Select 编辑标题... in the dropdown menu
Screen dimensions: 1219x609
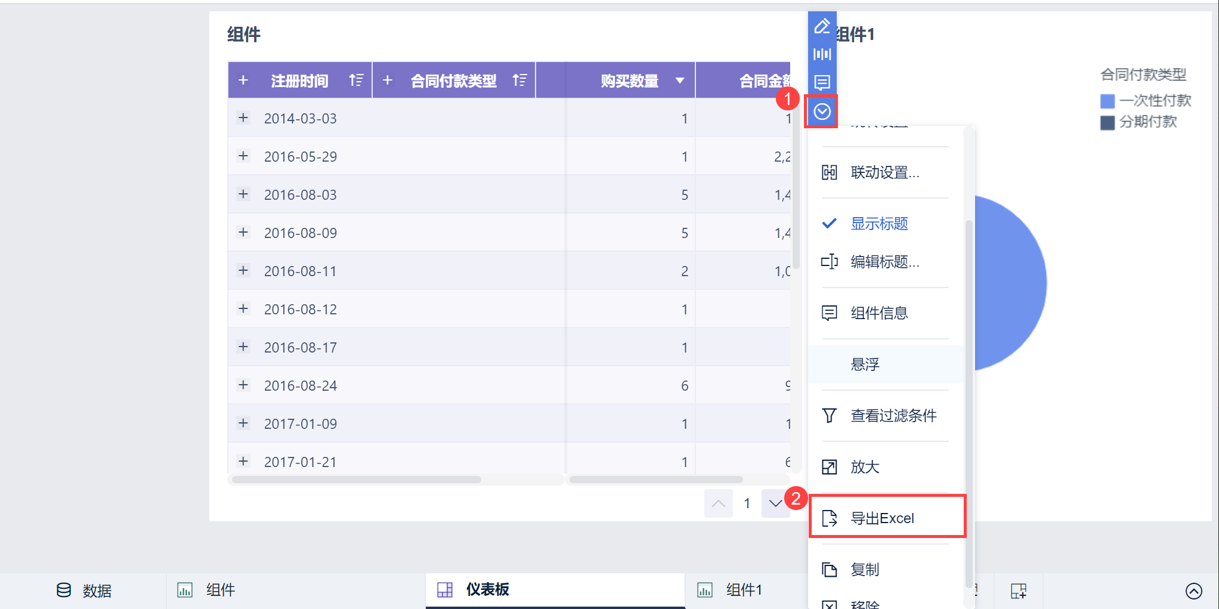click(886, 262)
